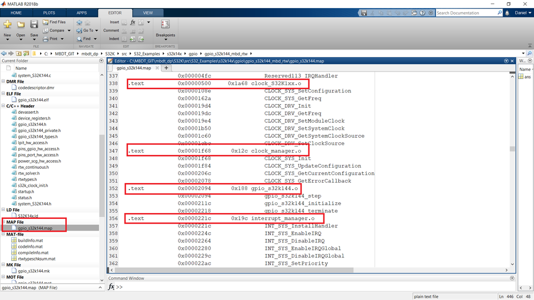Collapse the toolstrip with the minimize arrow

tap(530, 45)
